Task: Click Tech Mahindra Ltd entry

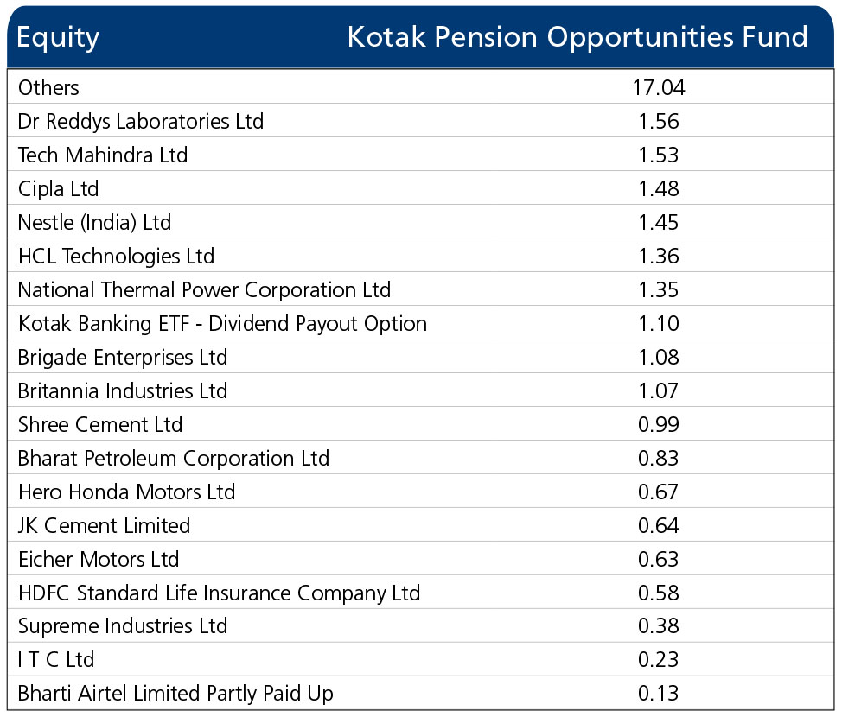Action: (x=103, y=155)
